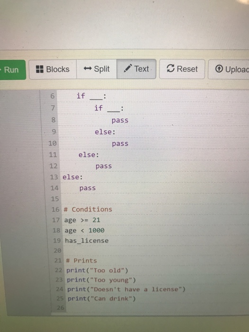Viewport: 249px width, 332px height.
Task: Click 'else:' on line 11
Action: pyautogui.click(x=89, y=155)
